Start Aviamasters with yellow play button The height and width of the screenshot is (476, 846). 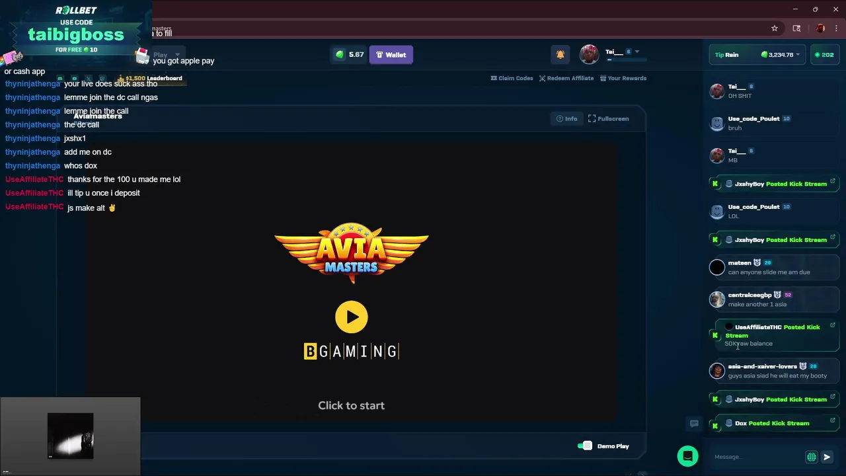pyautogui.click(x=352, y=317)
